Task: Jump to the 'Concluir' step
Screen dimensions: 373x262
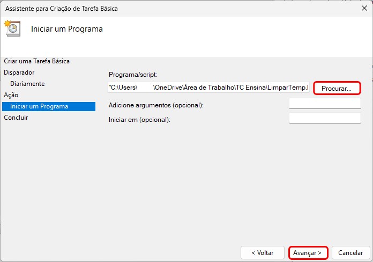Action: pyautogui.click(x=16, y=118)
